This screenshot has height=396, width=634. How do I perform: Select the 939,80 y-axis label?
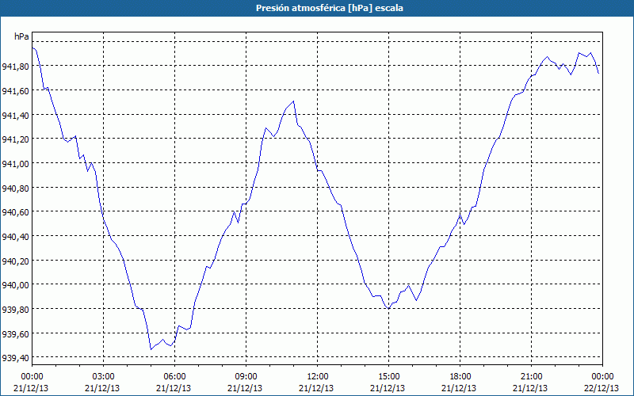click(x=15, y=310)
